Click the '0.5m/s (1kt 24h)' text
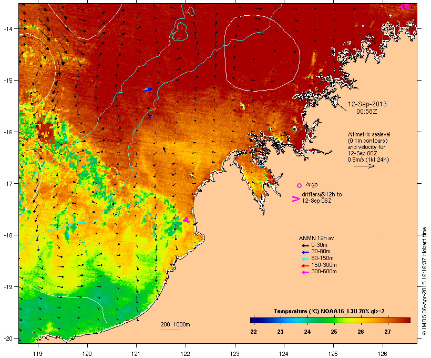 click(x=368, y=160)
